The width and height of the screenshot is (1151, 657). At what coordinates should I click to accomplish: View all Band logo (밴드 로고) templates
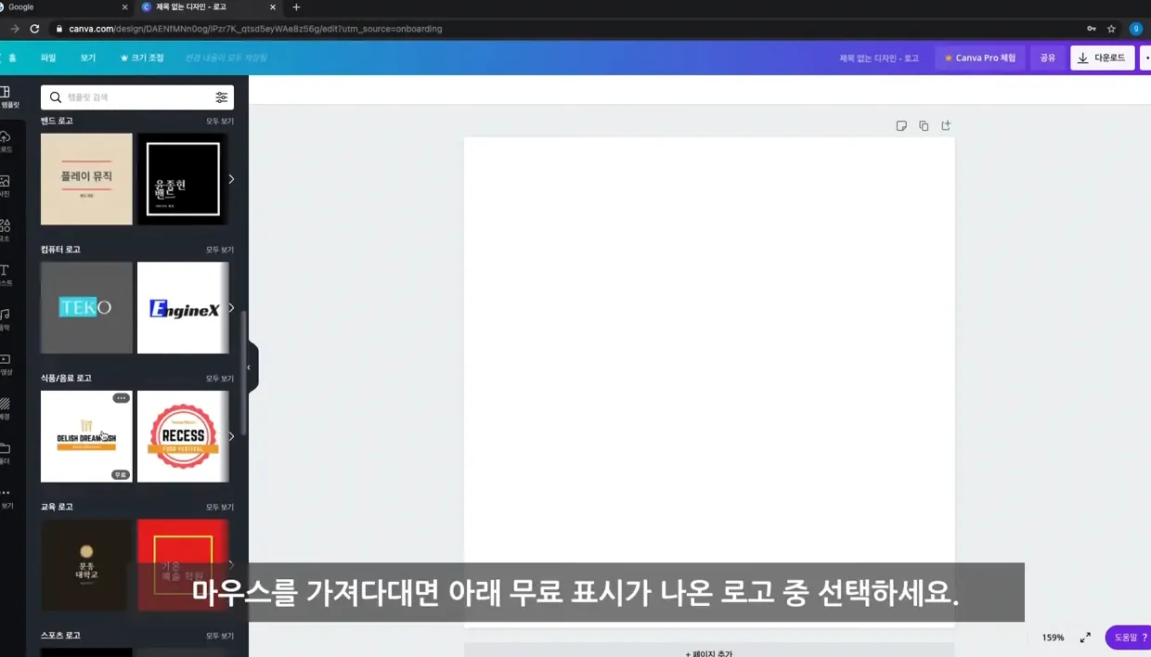[x=220, y=122]
